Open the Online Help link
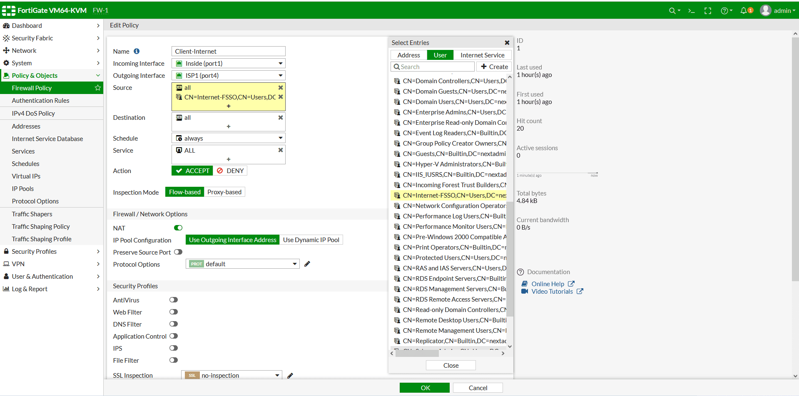This screenshot has height=396, width=799. pos(548,284)
